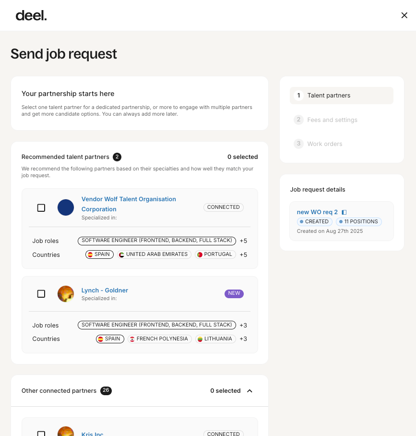Collapse the Other connected partners section

point(250,391)
